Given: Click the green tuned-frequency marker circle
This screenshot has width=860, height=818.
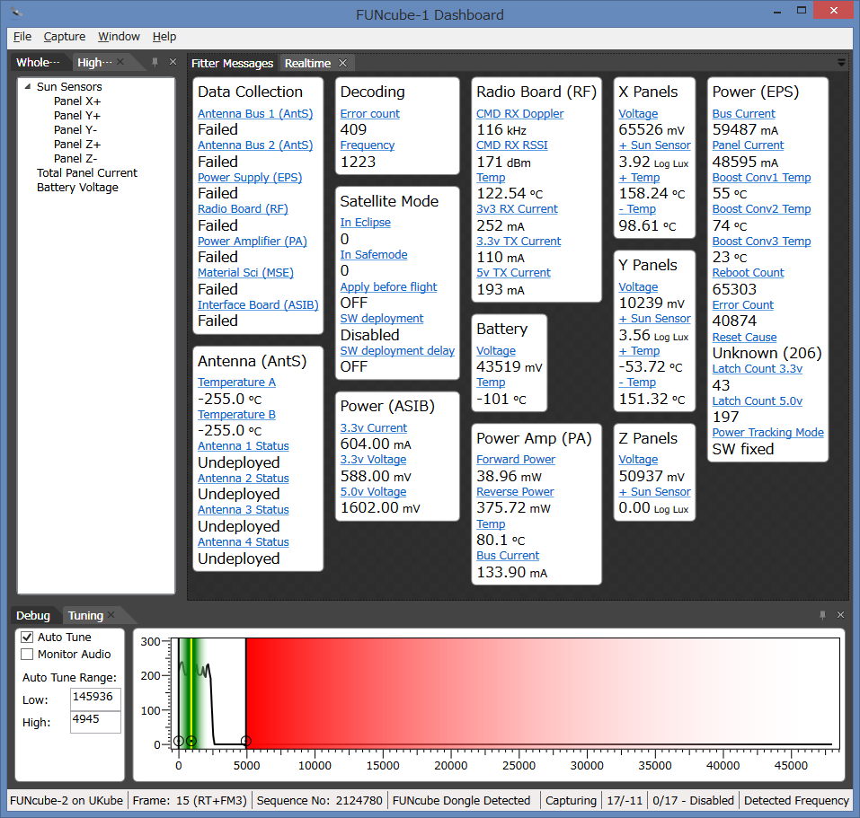Looking at the screenshot, I should pos(191,741).
